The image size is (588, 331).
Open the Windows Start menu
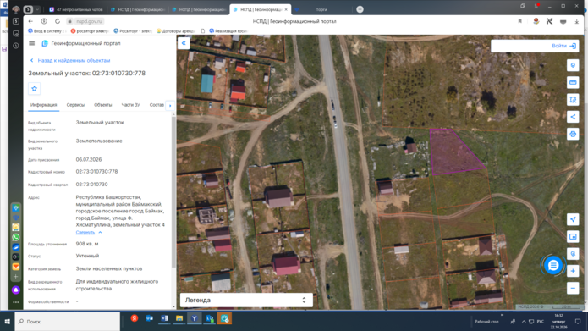(7, 322)
